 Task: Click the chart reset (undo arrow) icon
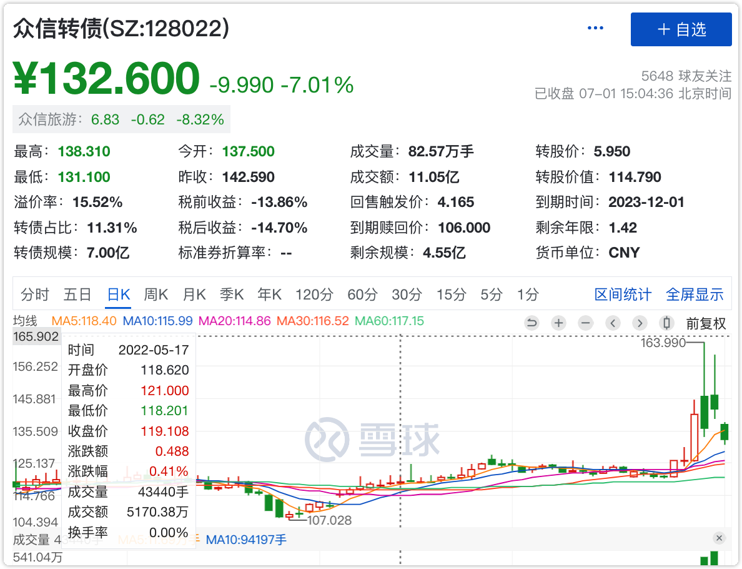532,323
